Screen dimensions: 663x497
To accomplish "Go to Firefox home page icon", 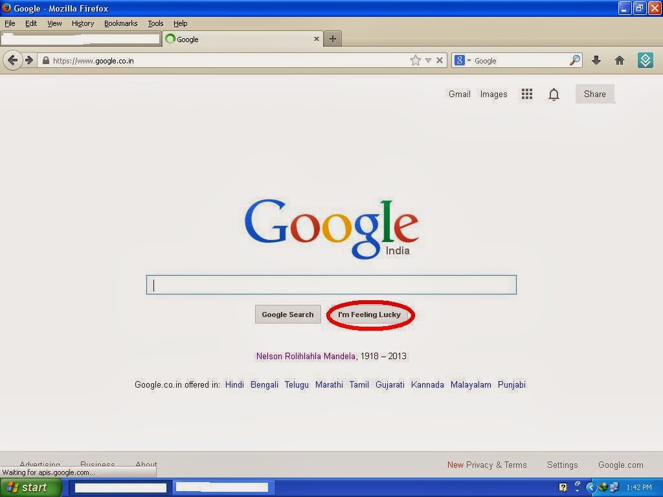I will pos(620,60).
